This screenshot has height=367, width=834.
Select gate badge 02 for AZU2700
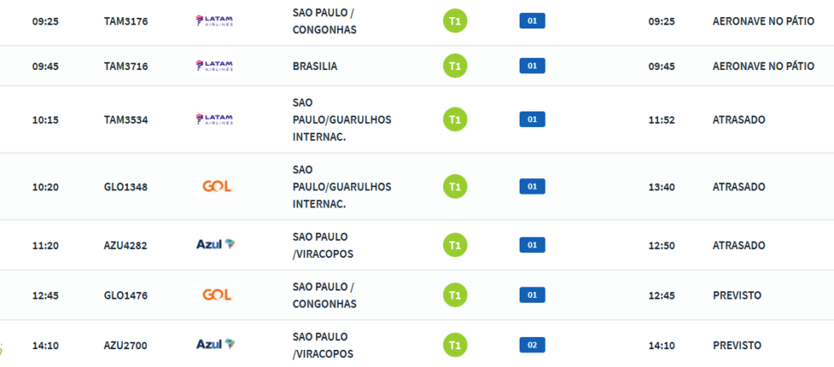pos(532,345)
